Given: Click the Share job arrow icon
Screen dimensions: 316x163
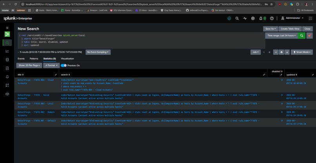Looking at the screenshot, I should click(x=276, y=52).
